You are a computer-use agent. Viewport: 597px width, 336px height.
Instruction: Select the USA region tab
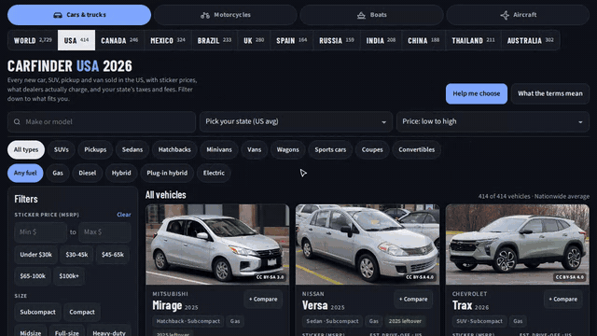click(x=76, y=40)
